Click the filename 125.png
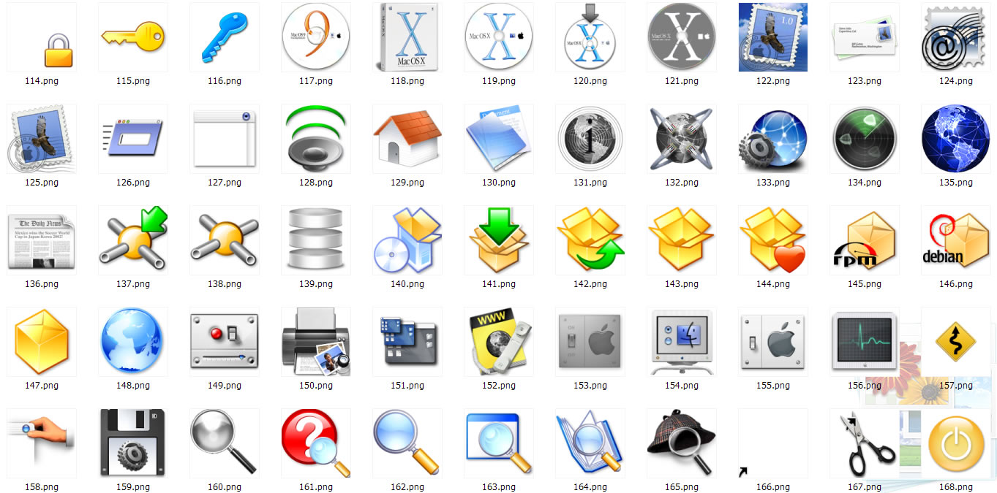 42,183
